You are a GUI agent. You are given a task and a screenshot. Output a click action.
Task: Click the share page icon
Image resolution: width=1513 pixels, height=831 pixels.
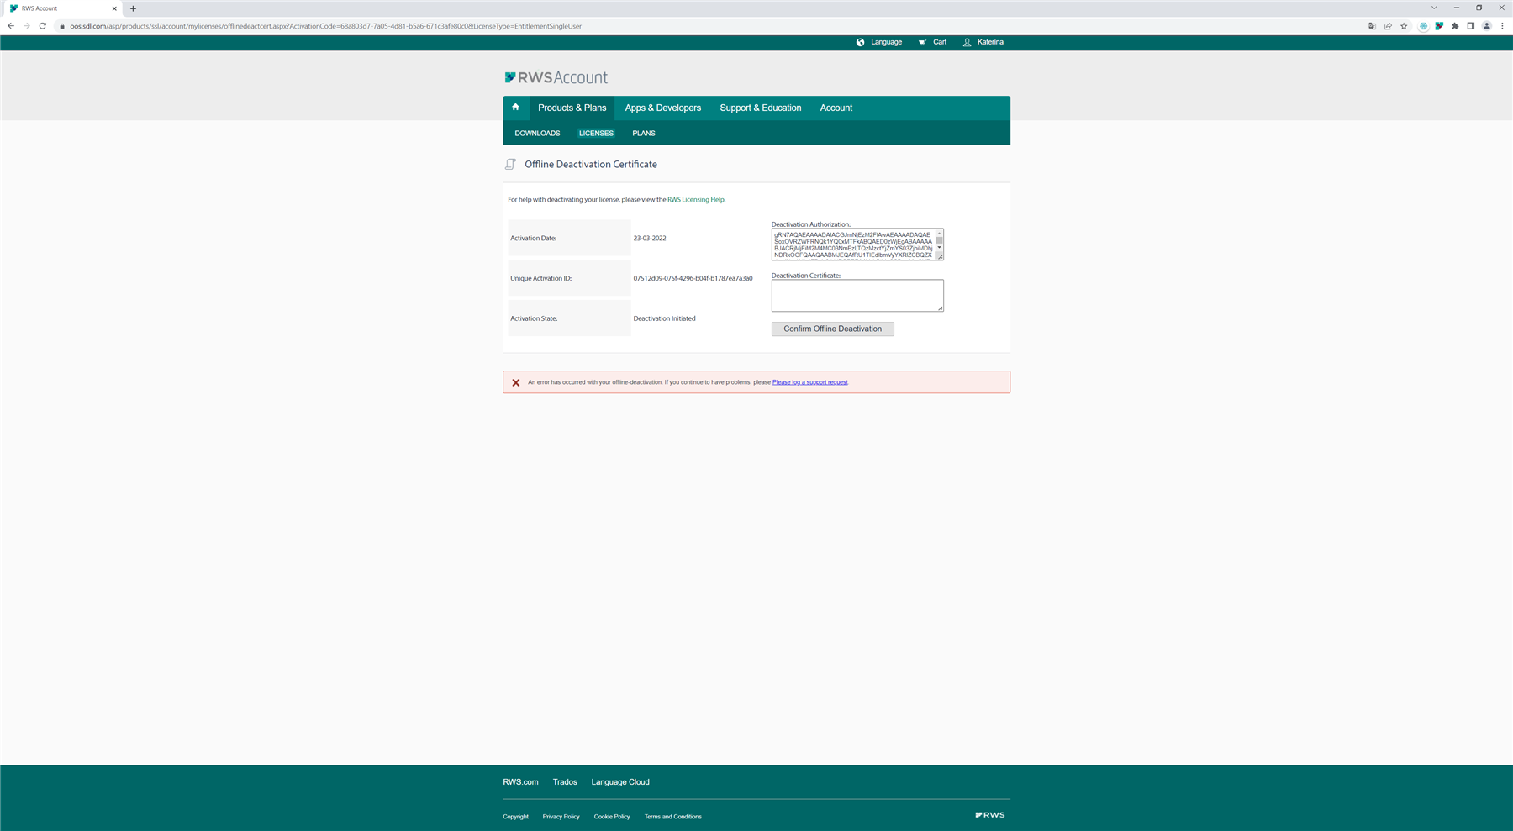[1388, 26]
